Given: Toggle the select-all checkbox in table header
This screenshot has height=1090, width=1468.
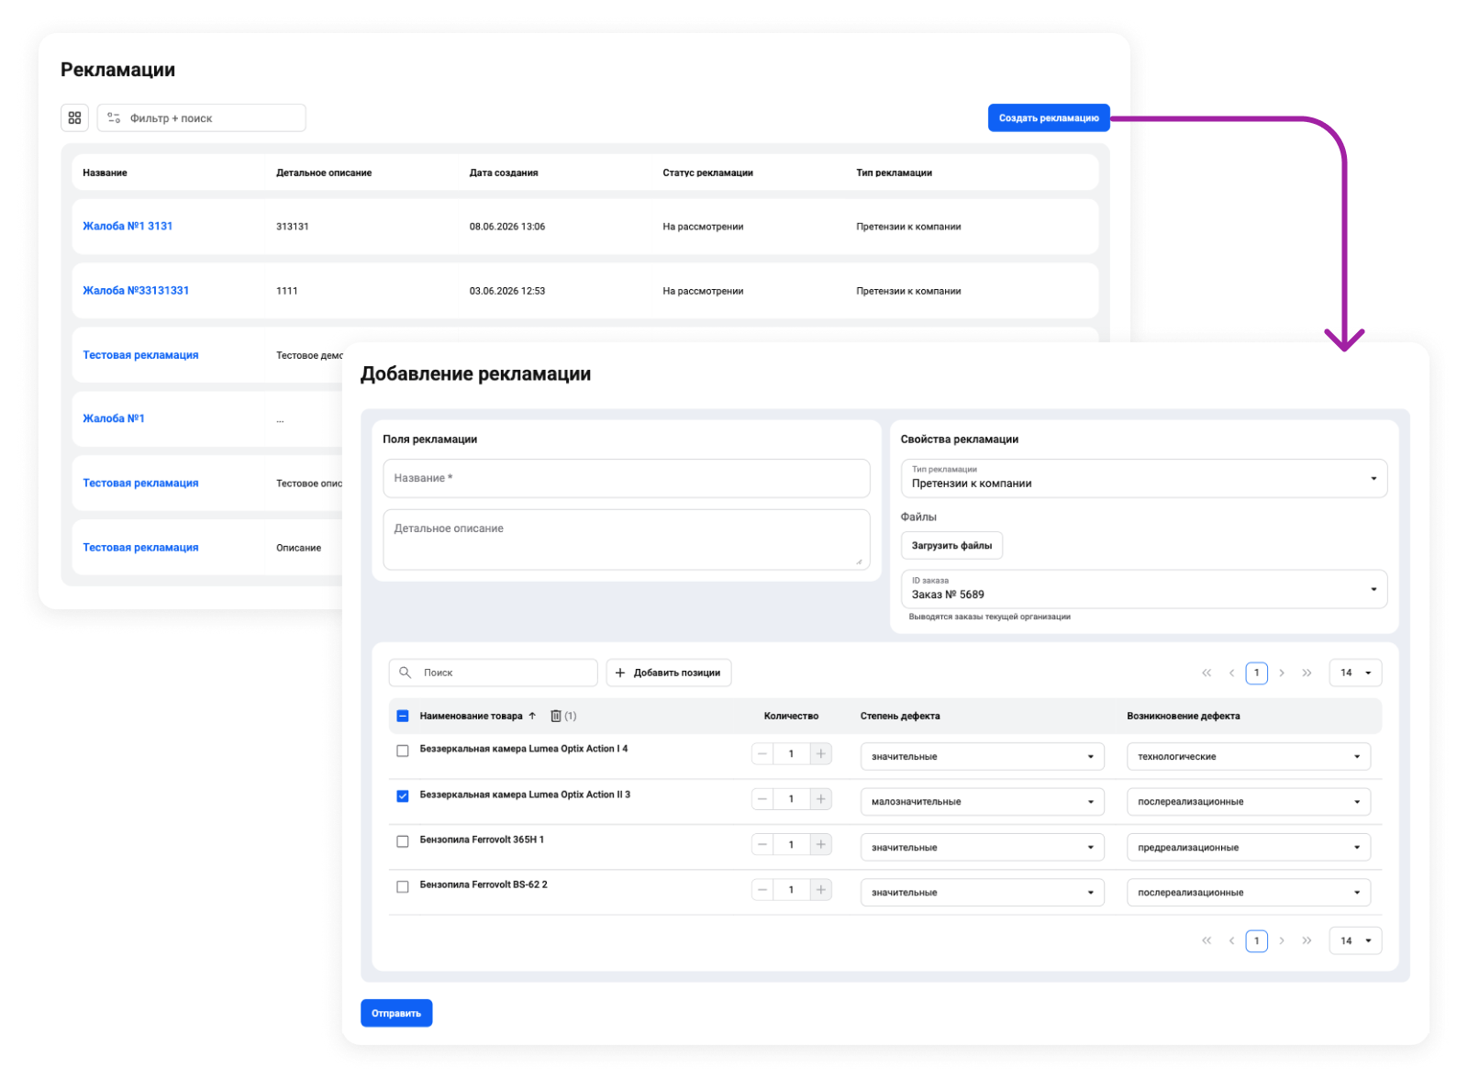Looking at the screenshot, I should pyautogui.click(x=402, y=716).
